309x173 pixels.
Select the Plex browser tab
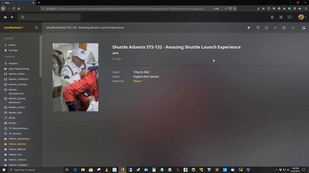(18, 3)
